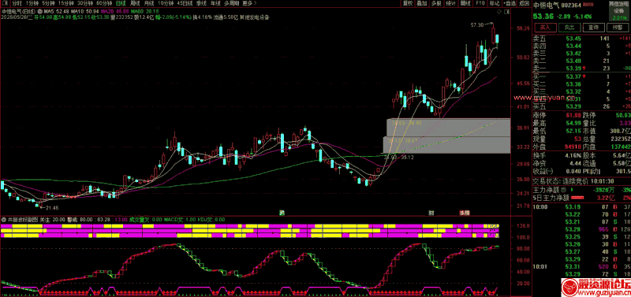Click the round settings icon before MA5
The image size is (631, 297).
click(39, 11)
